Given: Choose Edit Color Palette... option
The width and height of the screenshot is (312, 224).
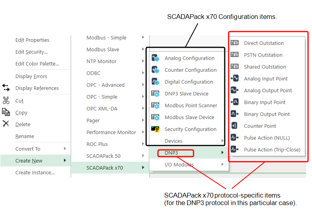Looking at the screenshot, I should 37,64.
